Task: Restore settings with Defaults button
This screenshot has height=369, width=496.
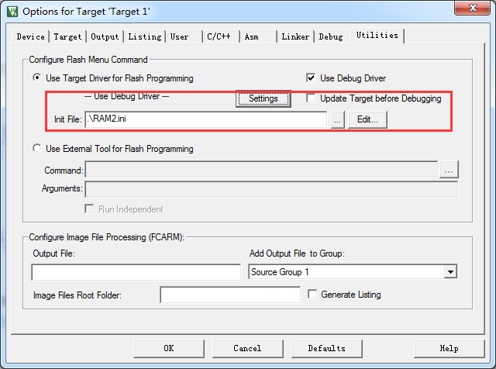Action: 327,348
